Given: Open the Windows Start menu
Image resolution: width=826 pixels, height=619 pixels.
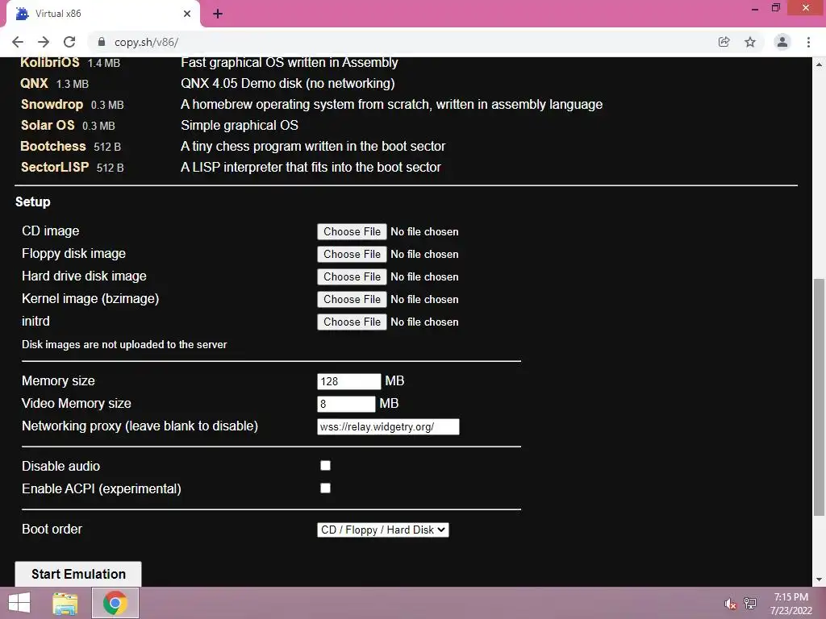Looking at the screenshot, I should click(x=19, y=603).
